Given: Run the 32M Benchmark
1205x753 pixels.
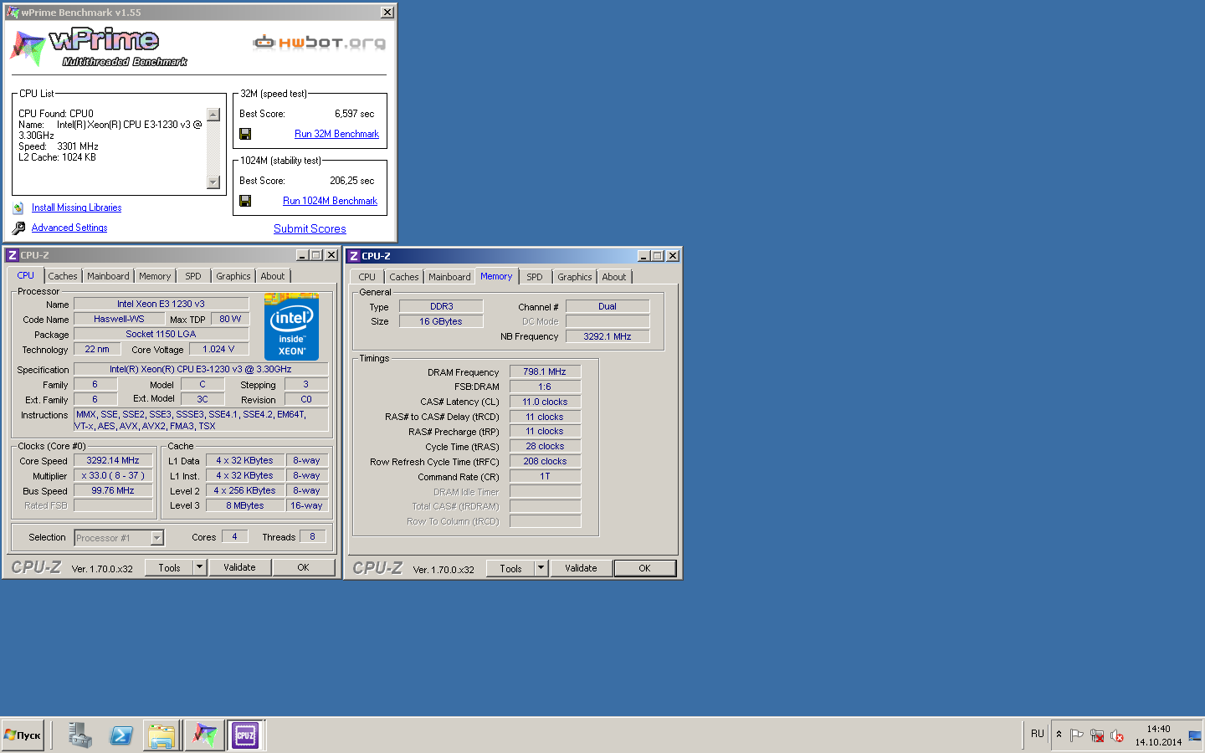Looking at the screenshot, I should click(336, 134).
